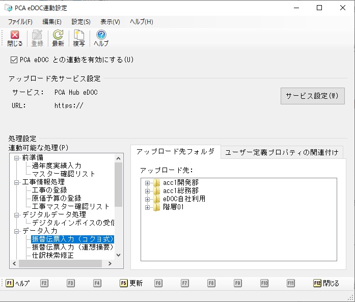Expand the 階層01 folder node
The width and height of the screenshot is (355, 302).
pyautogui.click(x=147, y=207)
